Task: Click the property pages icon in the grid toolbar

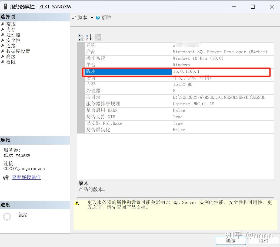Action: [x=97, y=37]
